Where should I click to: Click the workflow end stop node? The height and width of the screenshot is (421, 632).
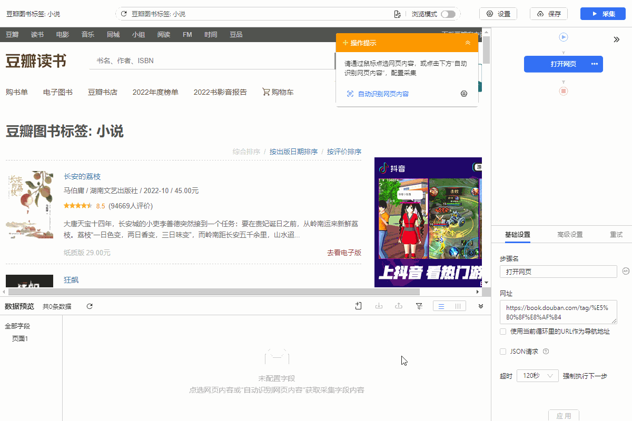(564, 92)
